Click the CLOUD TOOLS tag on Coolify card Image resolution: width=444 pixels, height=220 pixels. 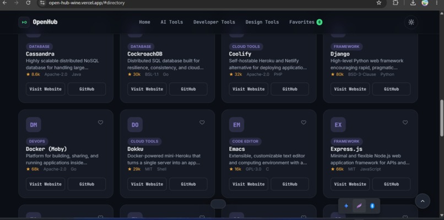[x=246, y=47]
